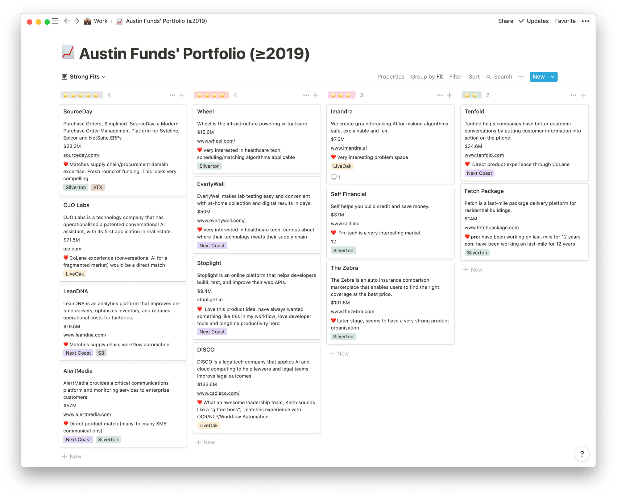Click the LiveOak tag on DISCO
The image size is (617, 497).
pyautogui.click(x=209, y=426)
